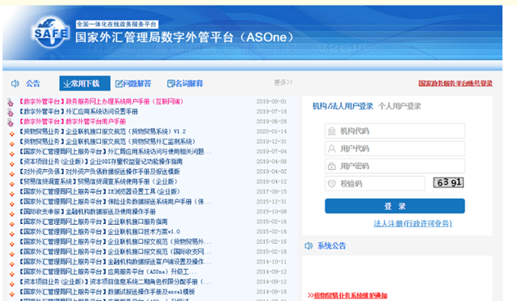
Task: Open 法人注册(行政许可业务) link
Action: (413, 224)
